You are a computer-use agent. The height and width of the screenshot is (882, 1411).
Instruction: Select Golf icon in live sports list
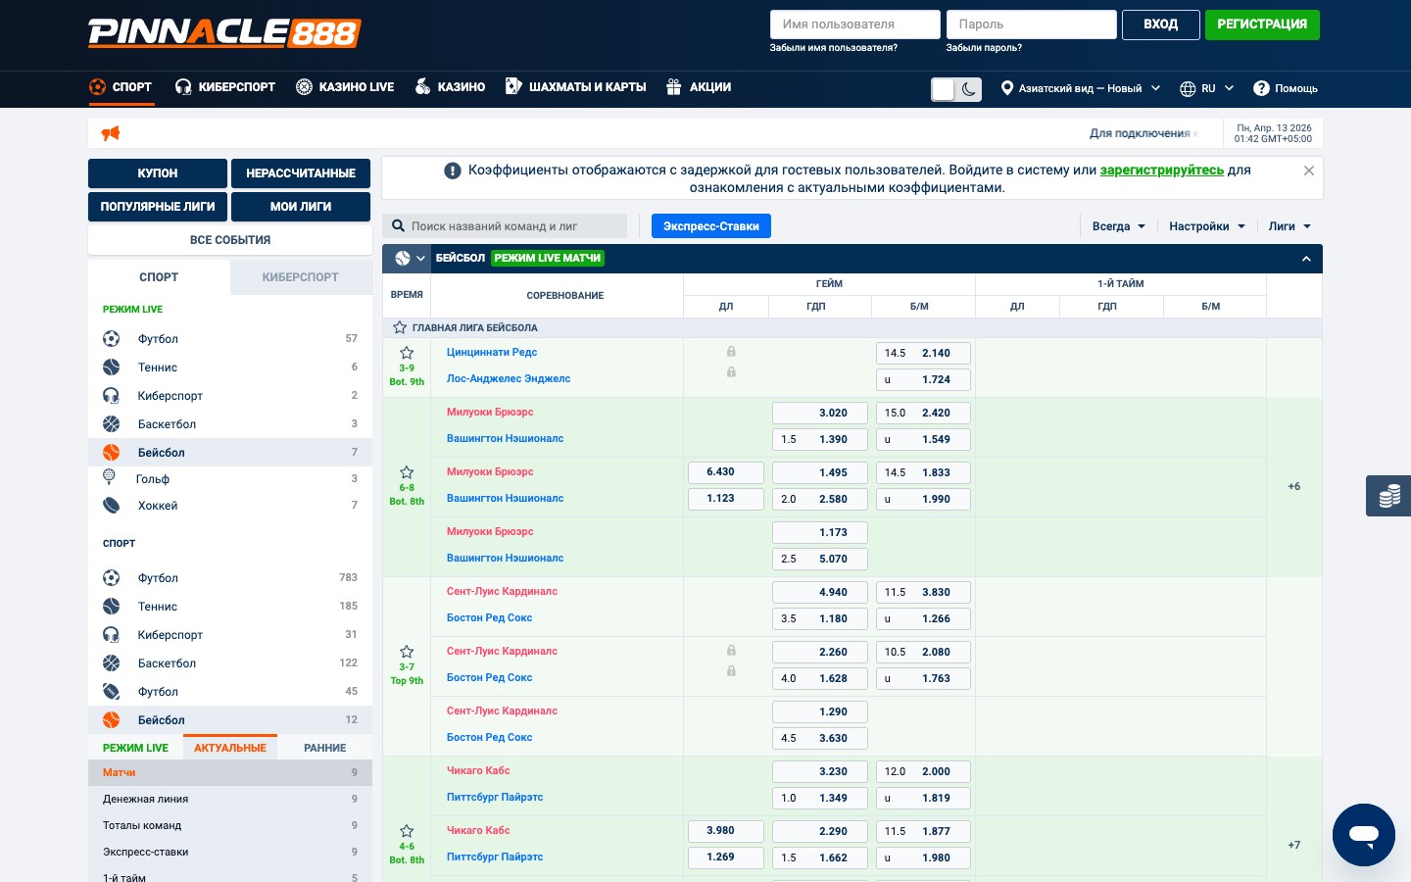click(110, 478)
